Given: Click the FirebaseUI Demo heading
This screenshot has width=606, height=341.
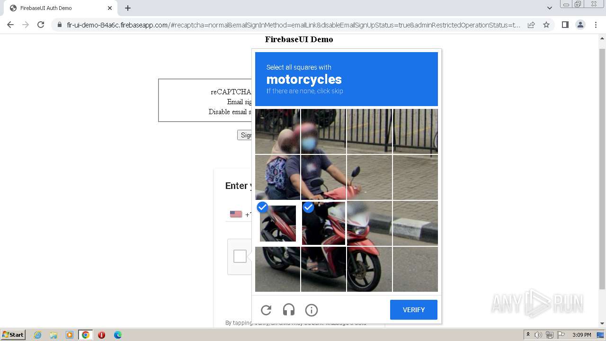Looking at the screenshot, I should coord(299,39).
